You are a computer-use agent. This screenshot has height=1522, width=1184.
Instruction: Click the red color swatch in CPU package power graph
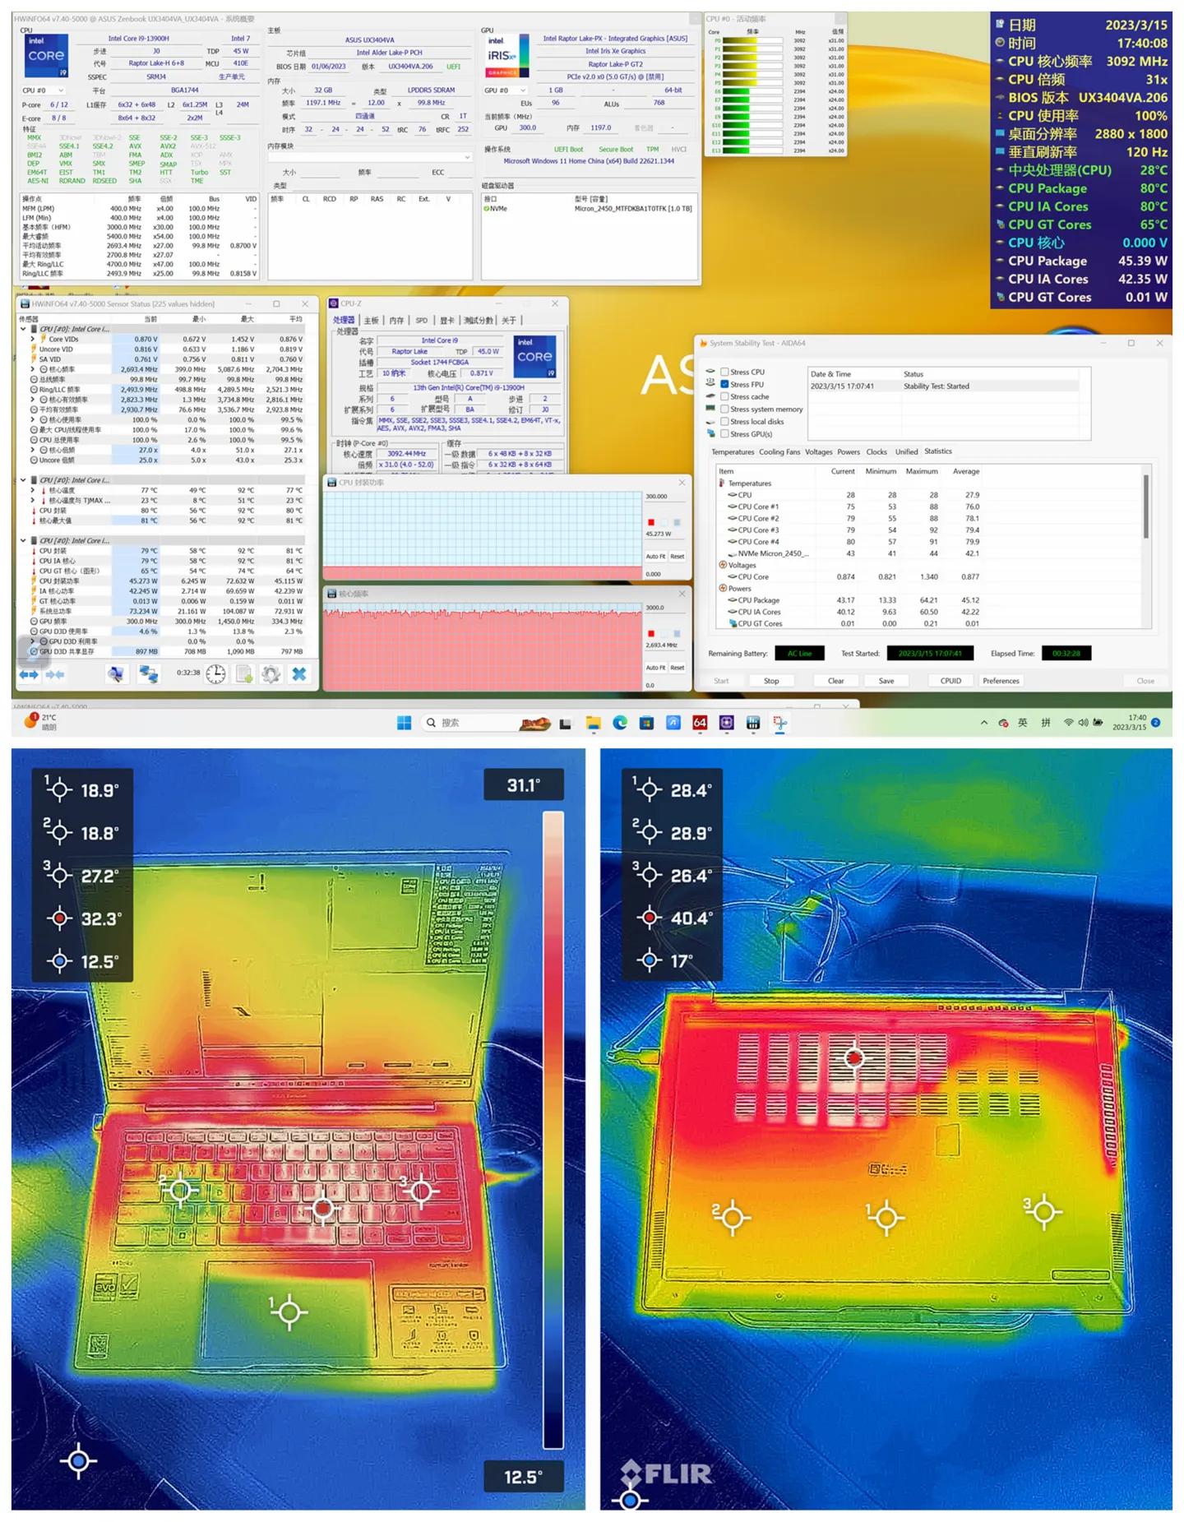(x=650, y=522)
